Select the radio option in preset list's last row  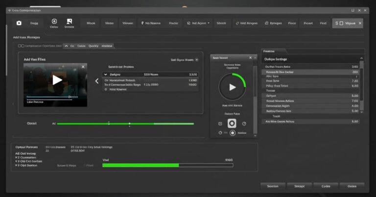[106, 89]
